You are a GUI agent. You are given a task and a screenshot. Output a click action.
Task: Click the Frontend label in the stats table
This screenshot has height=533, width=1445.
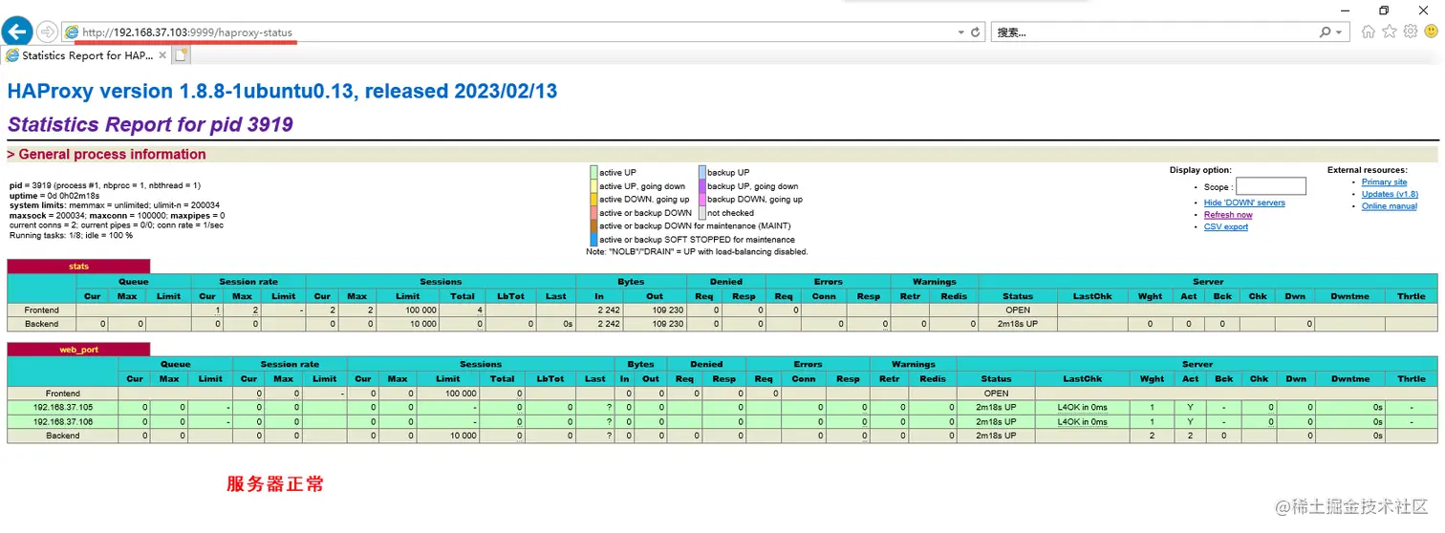[x=42, y=310]
